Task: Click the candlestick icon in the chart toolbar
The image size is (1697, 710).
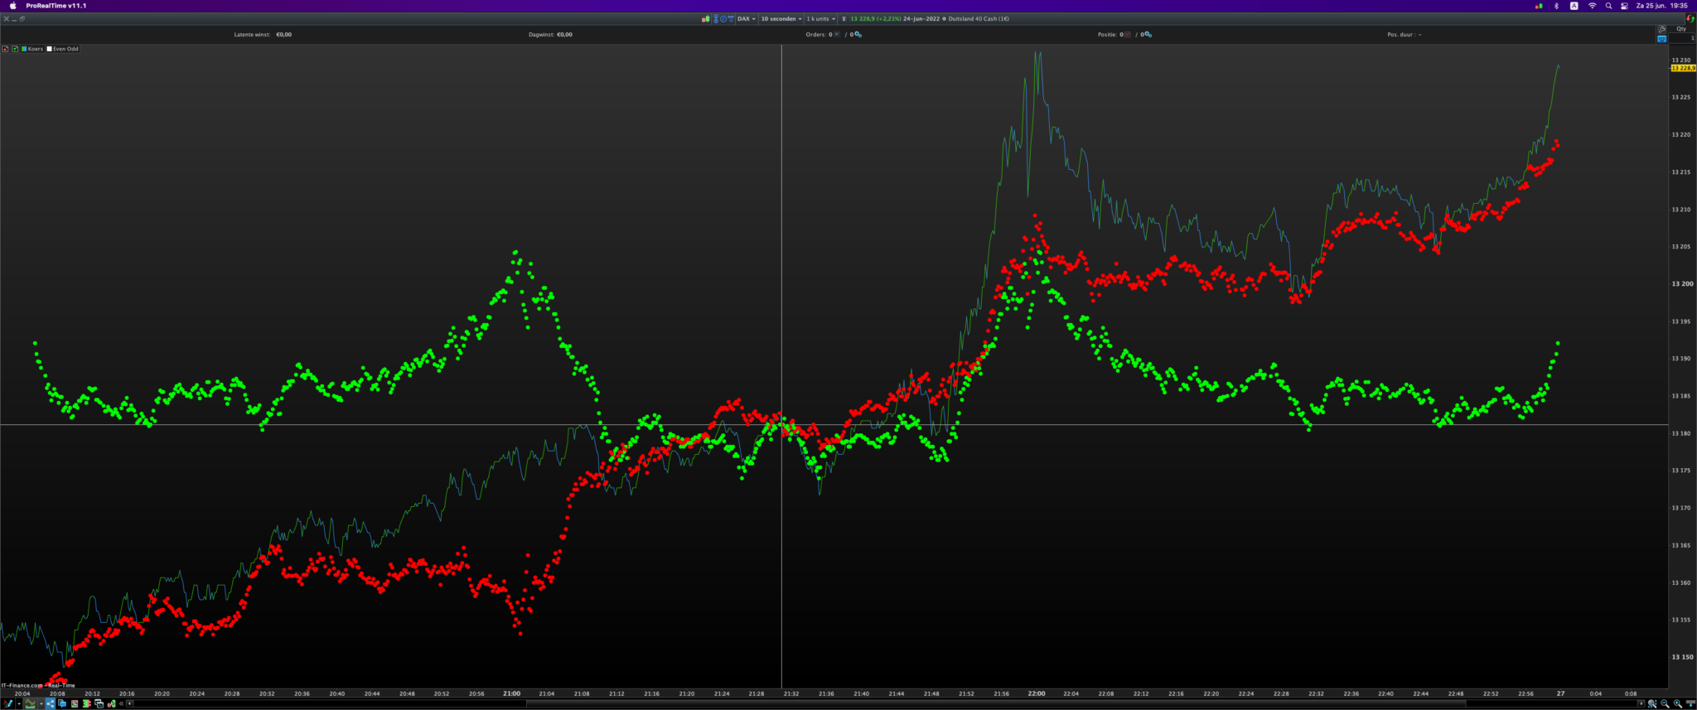Action: tap(705, 19)
